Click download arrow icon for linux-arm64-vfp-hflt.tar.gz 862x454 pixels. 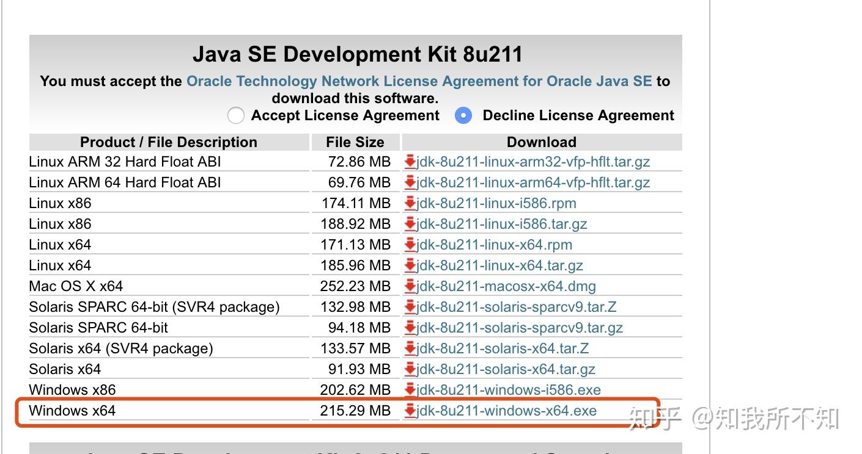pyautogui.click(x=410, y=182)
